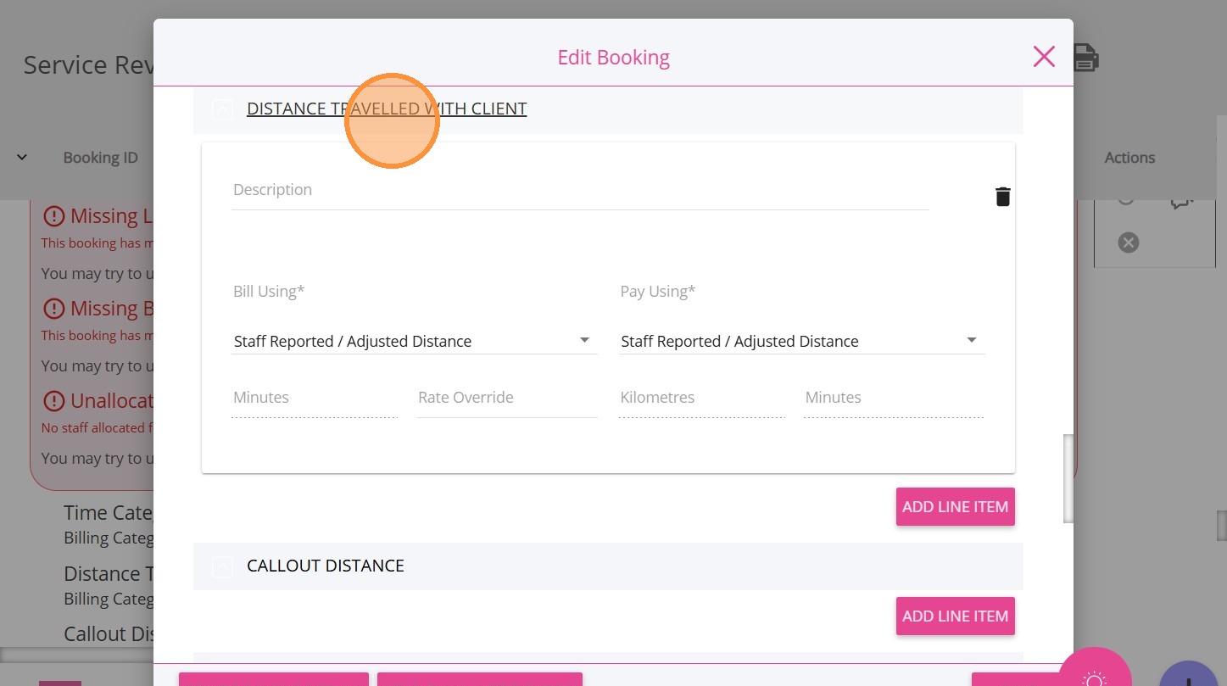The width and height of the screenshot is (1227, 686).
Task: Open the Bill Using dropdown
Action: tap(414, 341)
